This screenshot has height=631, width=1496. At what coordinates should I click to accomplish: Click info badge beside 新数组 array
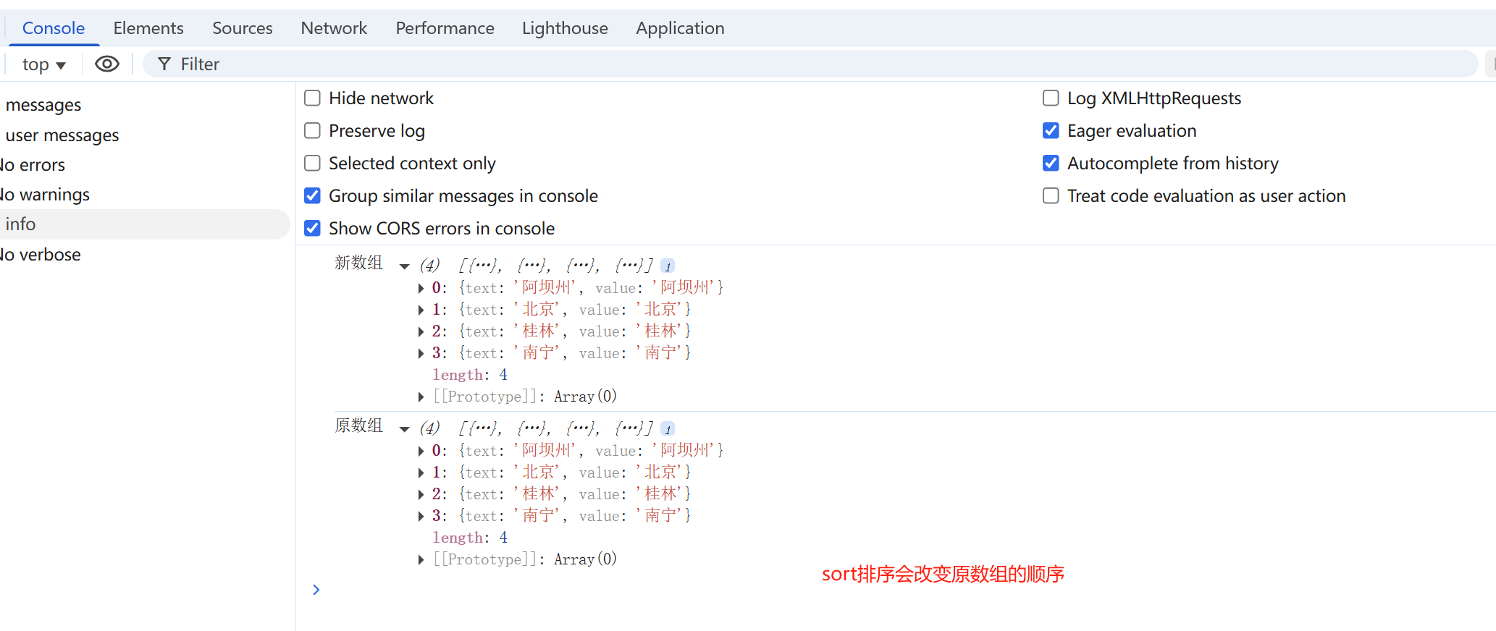tap(668, 266)
